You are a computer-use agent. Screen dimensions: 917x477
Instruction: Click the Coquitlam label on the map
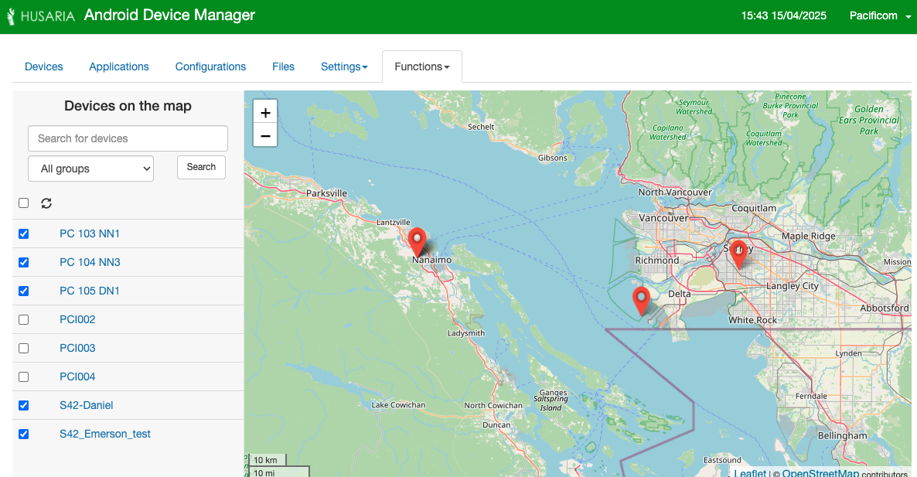[x=754, y=208]
